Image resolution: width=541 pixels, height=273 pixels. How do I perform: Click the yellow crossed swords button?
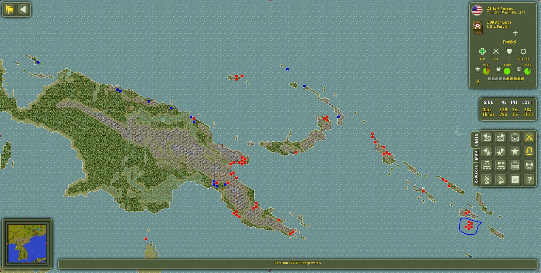click(529, 137)
